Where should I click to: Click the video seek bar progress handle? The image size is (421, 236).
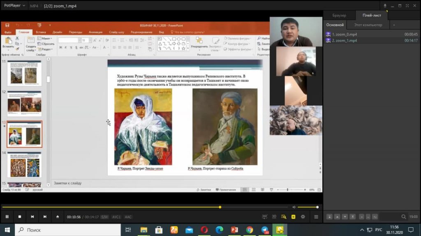220,207
